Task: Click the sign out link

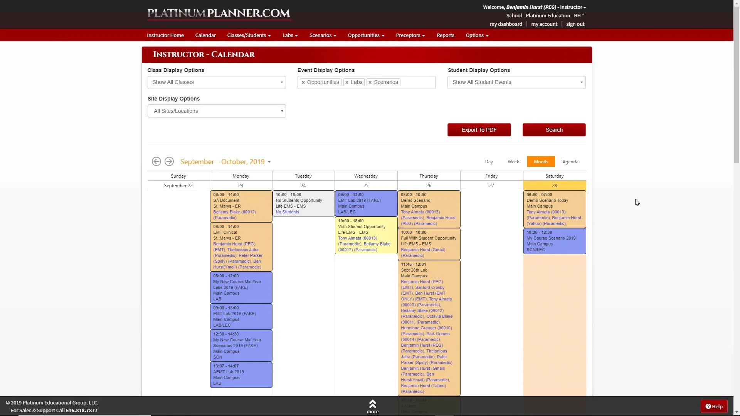Action: pos(575,24)
